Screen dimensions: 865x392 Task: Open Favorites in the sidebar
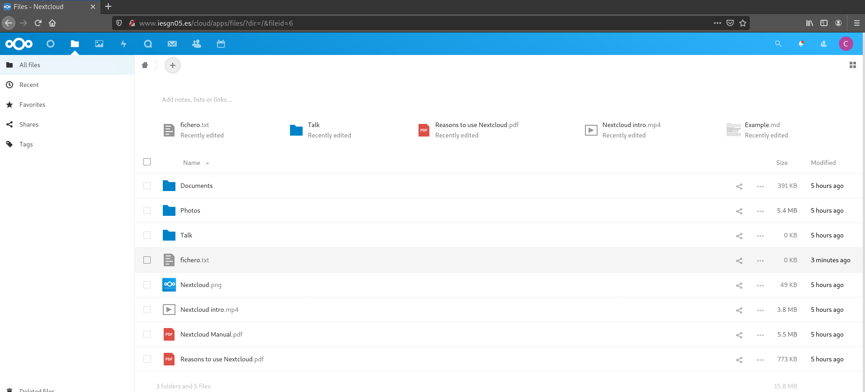(32, 105)
